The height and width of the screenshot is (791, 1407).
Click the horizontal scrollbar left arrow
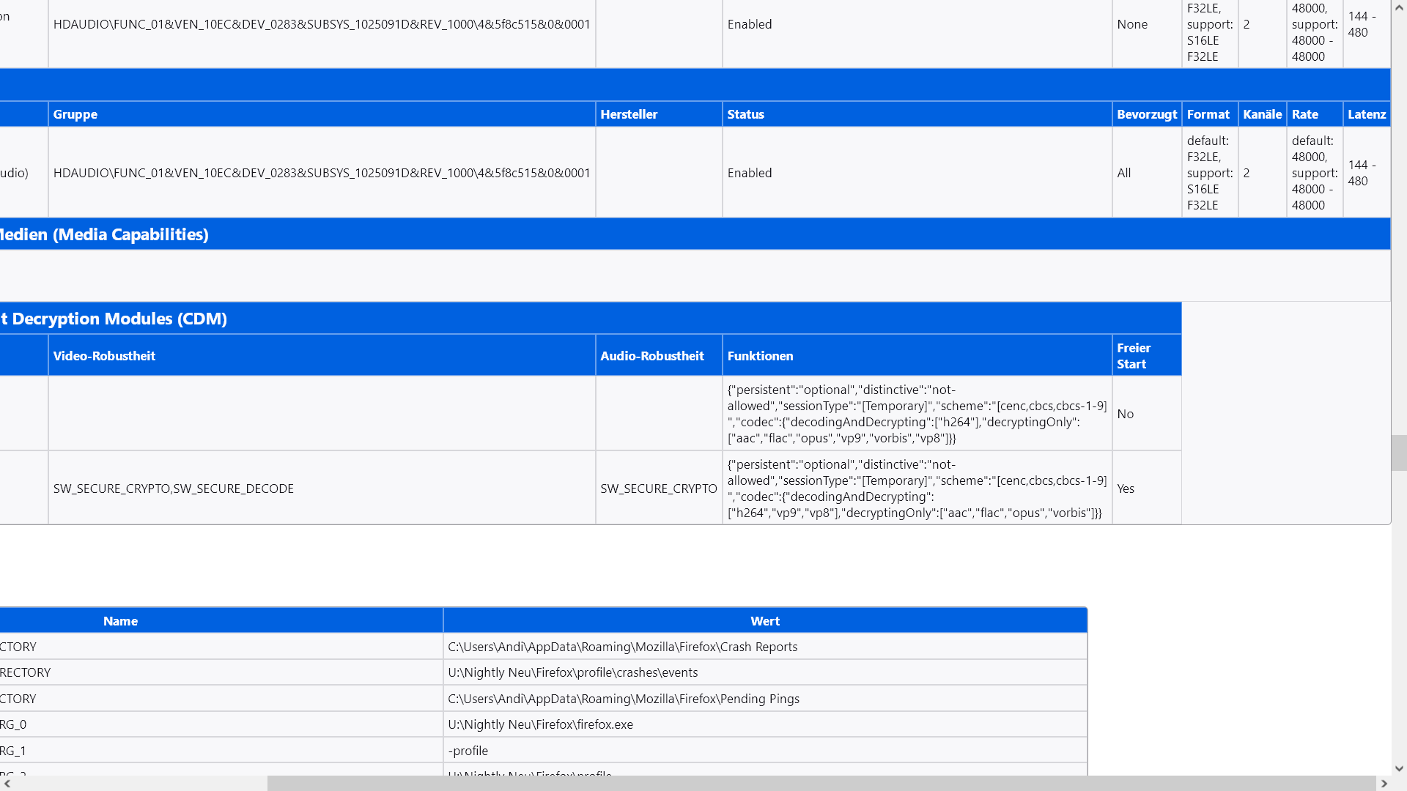7,783
